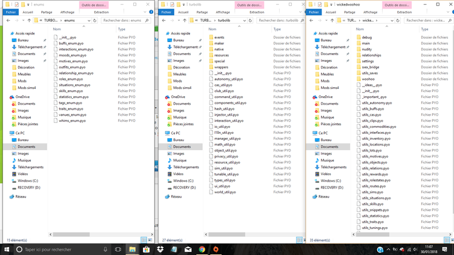Image resolution: width=454 pixels, height=255 pixels.
Task: Click the Windows Start button
Action: point(7,249)
